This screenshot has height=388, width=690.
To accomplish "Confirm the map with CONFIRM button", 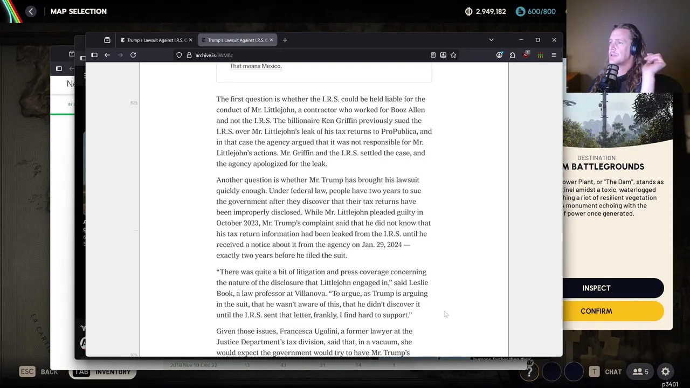I will click(x=613, y=311).
